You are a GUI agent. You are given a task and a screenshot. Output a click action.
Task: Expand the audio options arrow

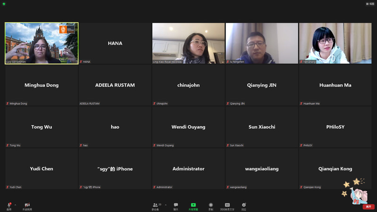(15, 205)
